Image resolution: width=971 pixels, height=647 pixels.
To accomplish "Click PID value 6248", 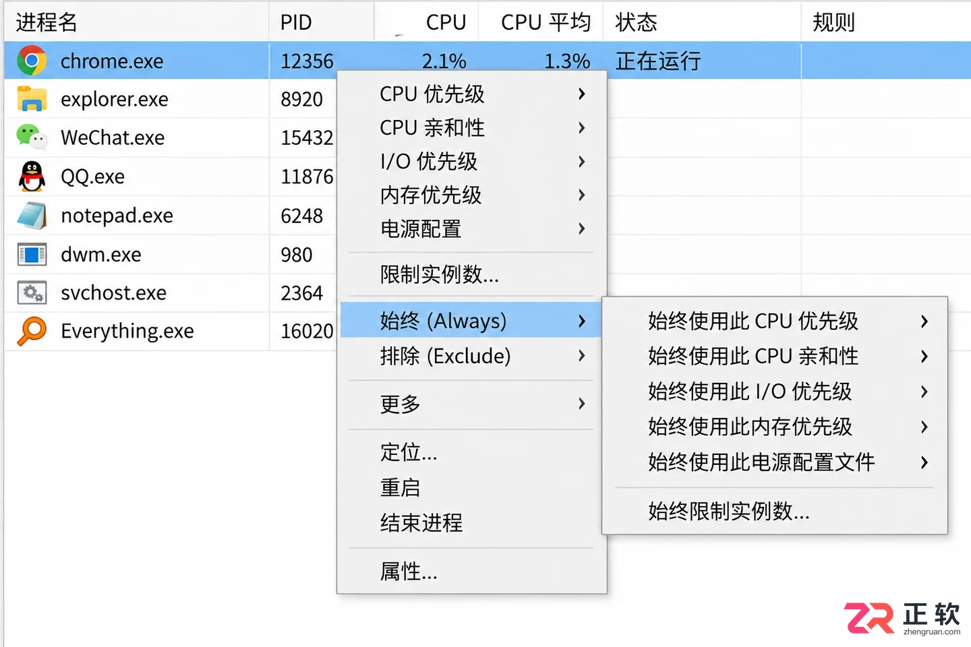I will click(x=302, y=216).
